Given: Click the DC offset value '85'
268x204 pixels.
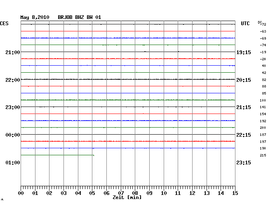Looking at the screenshot, I should 264,93.
